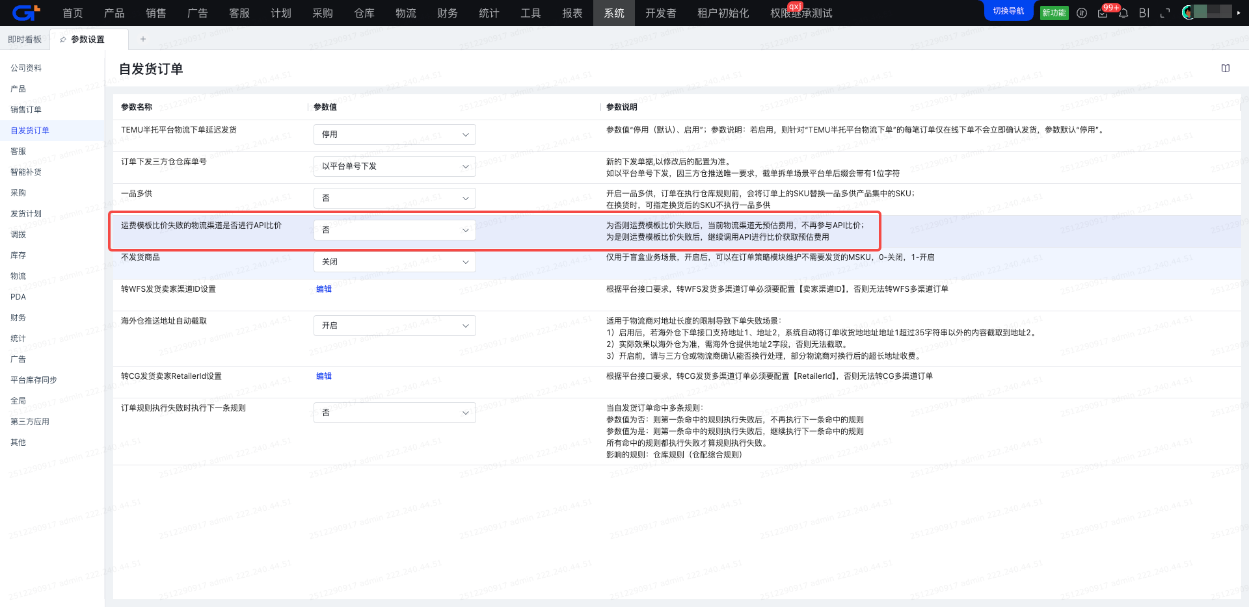Select 全局 in the left sidebar
The image size is (1249, 607).
(52, 401)
